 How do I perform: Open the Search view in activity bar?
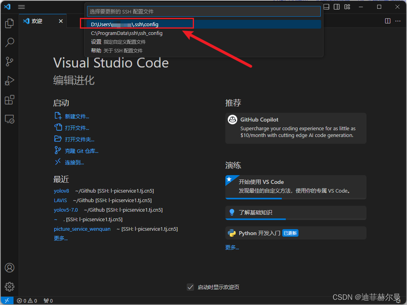coord(10,42)
